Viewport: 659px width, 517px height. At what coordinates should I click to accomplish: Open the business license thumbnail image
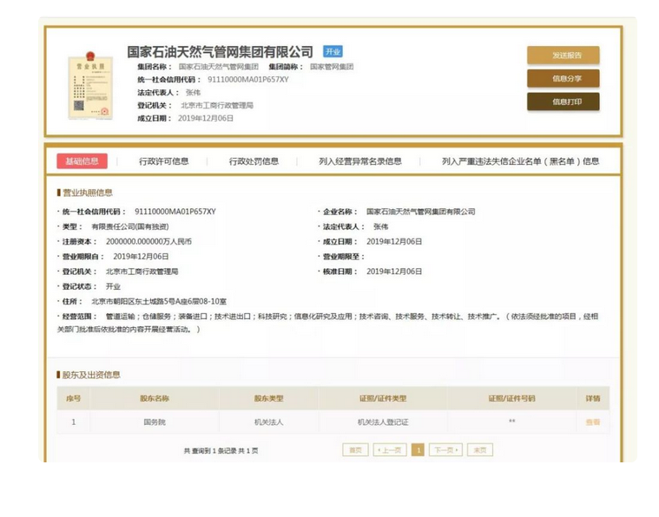click(x=90, y=86)
